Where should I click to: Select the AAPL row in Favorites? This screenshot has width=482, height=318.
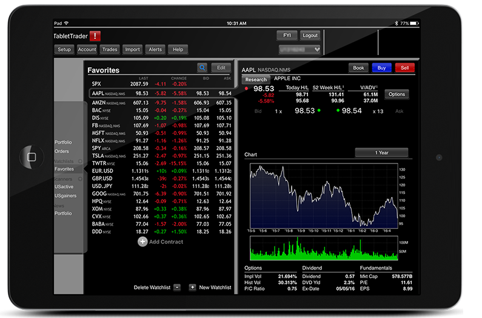(161, 93)
